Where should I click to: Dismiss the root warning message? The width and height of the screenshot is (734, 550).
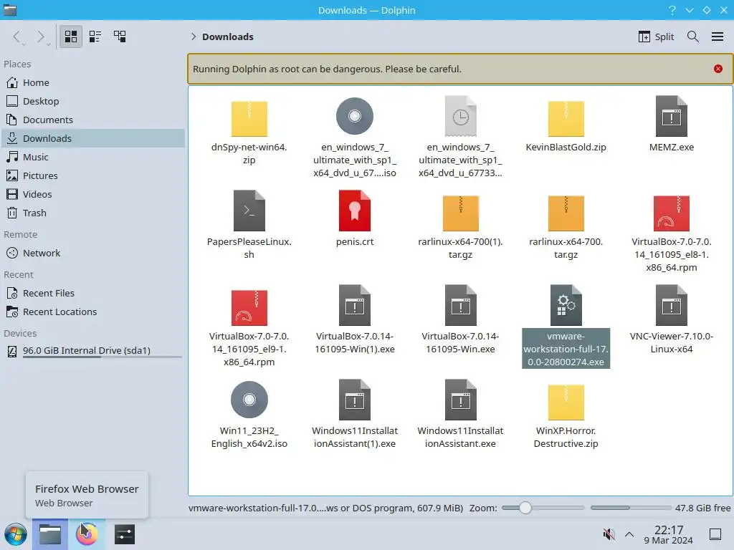click(718, 69)
